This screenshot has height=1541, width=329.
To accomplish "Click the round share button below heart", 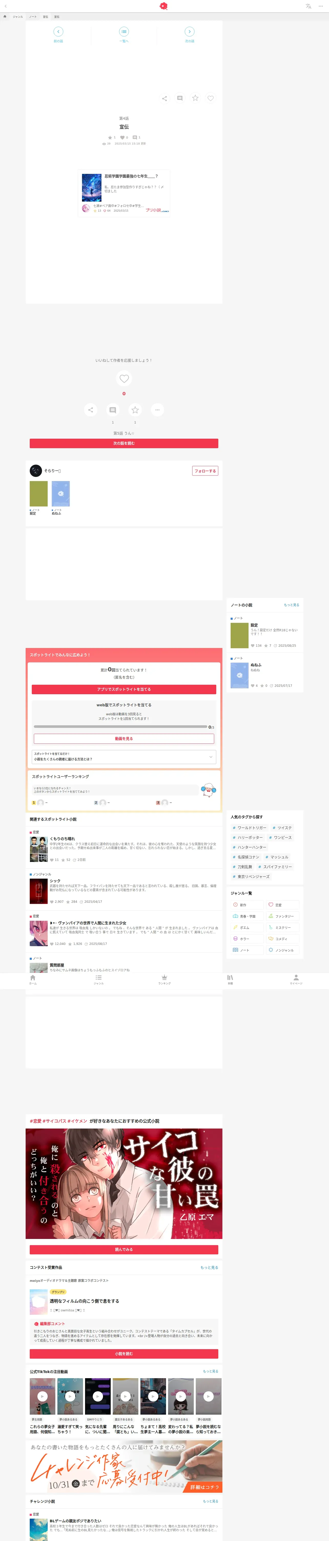I will click(90, 410).
